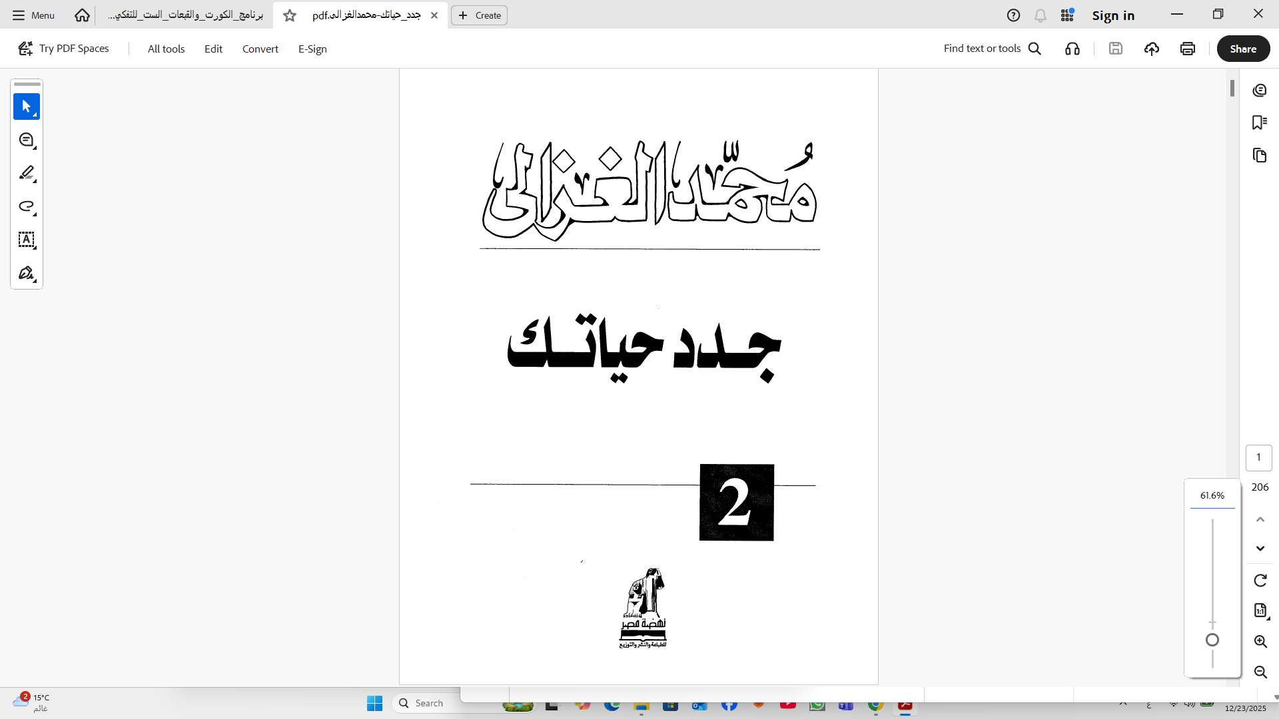This screenshot has height=719, width=1279.
Task: Open the E-Sign tab
Action: [312, 49]
